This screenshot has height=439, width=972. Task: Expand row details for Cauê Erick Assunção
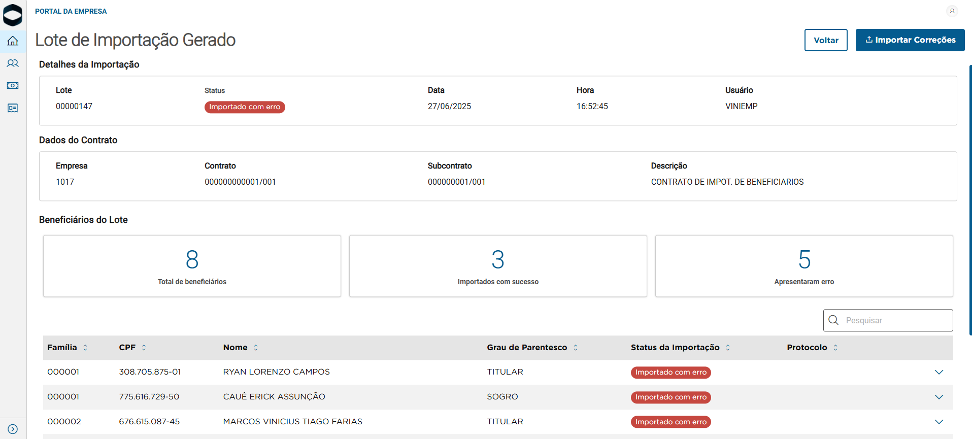939,397
